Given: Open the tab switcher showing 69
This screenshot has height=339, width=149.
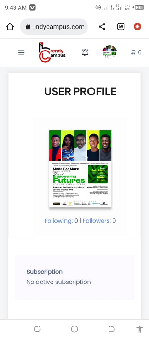Looking at the screenshot, I should pyautogui.click(x=121, y=27).
